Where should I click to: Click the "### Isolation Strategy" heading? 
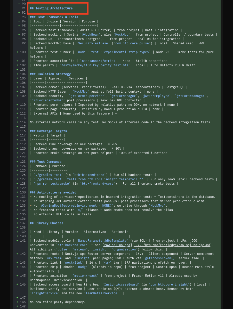tap(50, 74)
